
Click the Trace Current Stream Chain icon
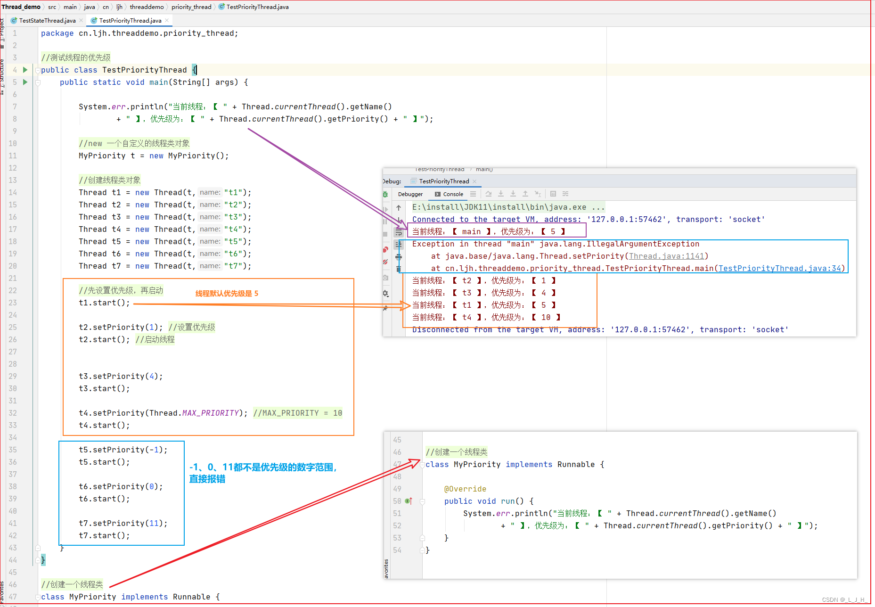tap(565, 194)
